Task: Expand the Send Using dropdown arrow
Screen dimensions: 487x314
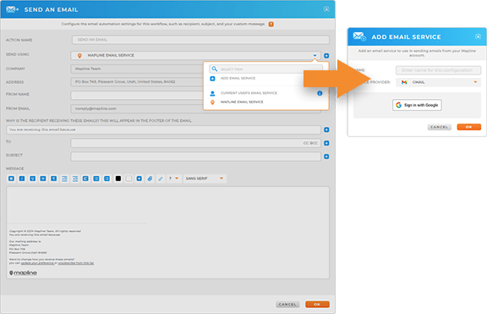Action: pos(315,56)
